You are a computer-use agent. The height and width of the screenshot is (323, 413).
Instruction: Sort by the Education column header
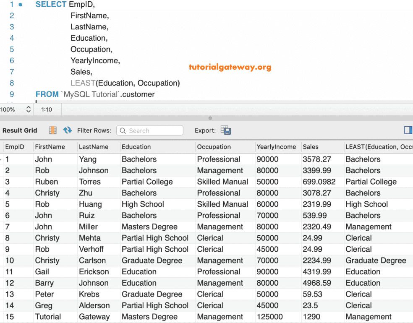[136, 147]
